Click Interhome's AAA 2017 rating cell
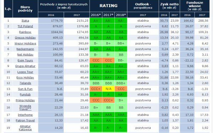Image resolution: width=213 pixels, height=133 pixels. (x=108, y=115)
